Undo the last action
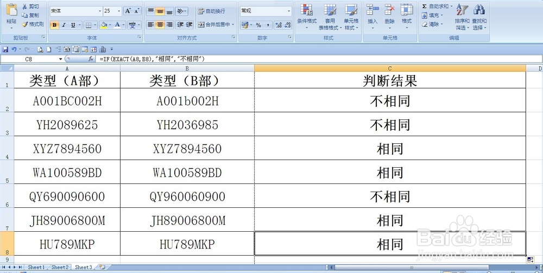543x273 pixels. pyautogui.click(x=14, y=49)
